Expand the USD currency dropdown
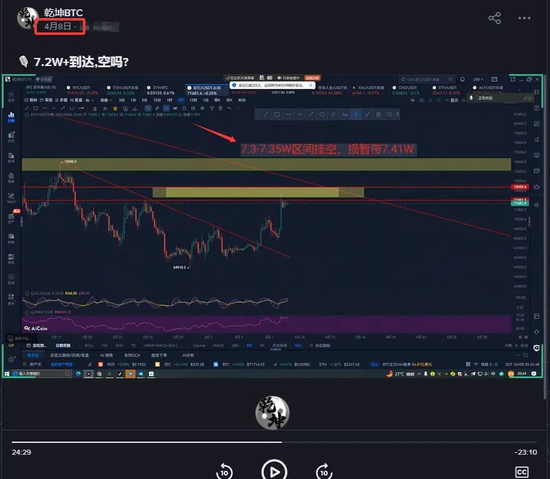 [x=478, y=80]
